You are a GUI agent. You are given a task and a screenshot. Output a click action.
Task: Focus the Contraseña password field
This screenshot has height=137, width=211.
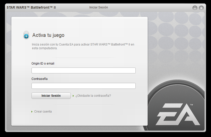click(83, 86)
